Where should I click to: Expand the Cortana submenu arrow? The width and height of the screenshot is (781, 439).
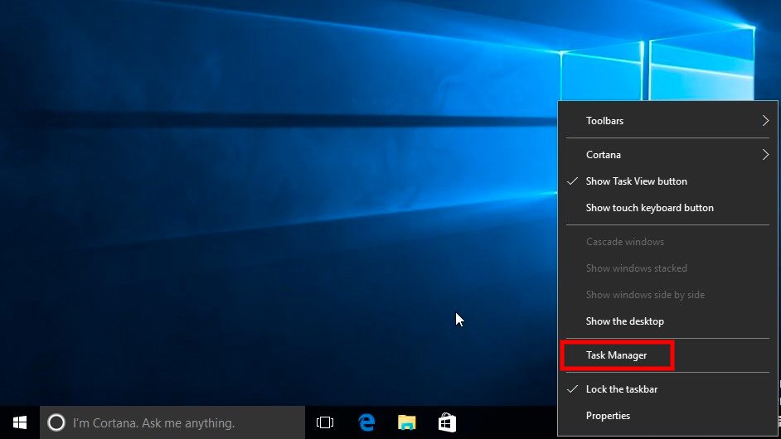pyautogui.click(x=764, y=155)
